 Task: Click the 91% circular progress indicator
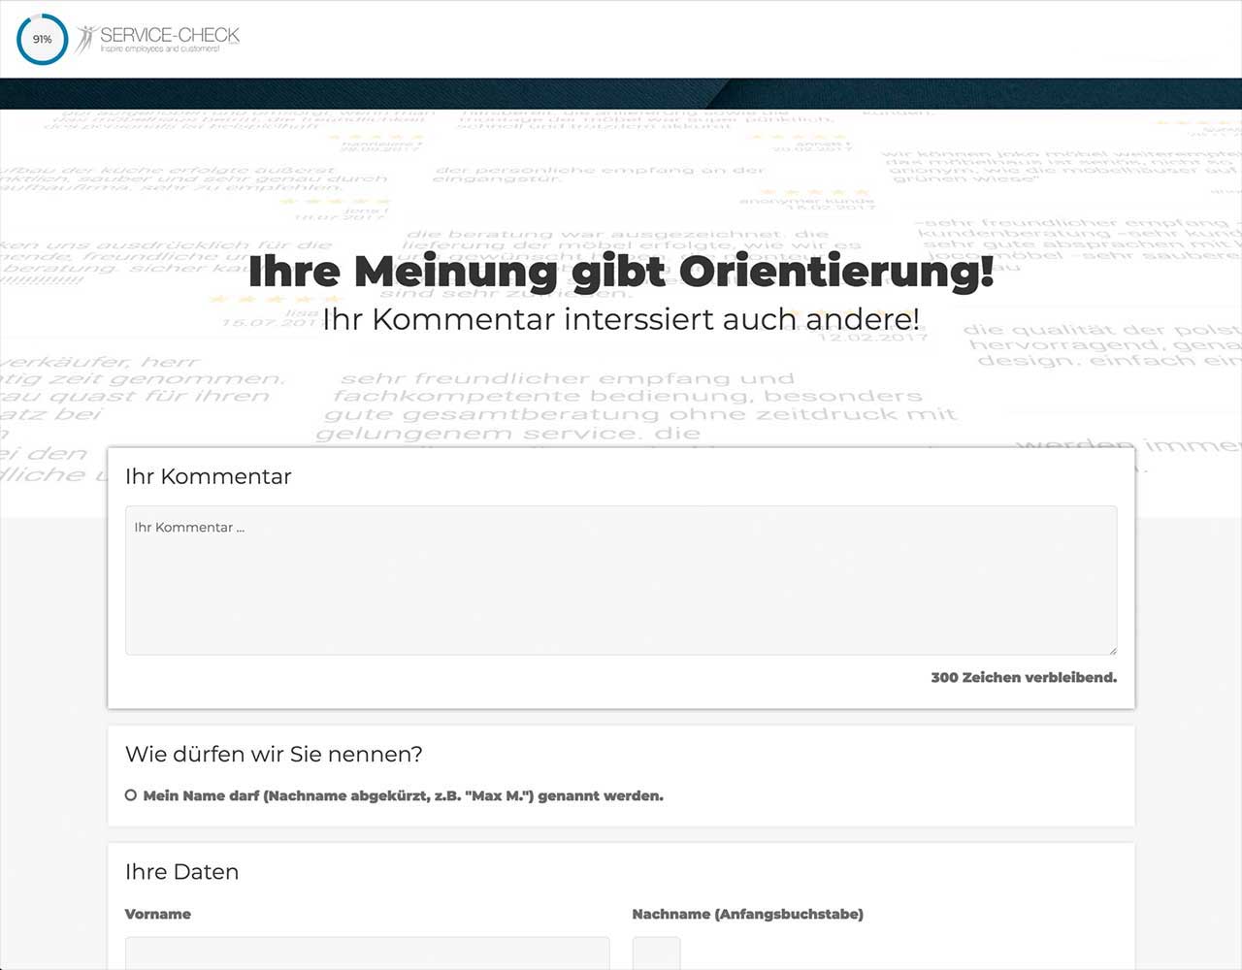pyautogui.click(x=42, y=40)
